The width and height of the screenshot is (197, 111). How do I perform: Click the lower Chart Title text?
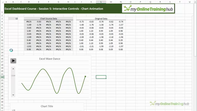(47, 106)
